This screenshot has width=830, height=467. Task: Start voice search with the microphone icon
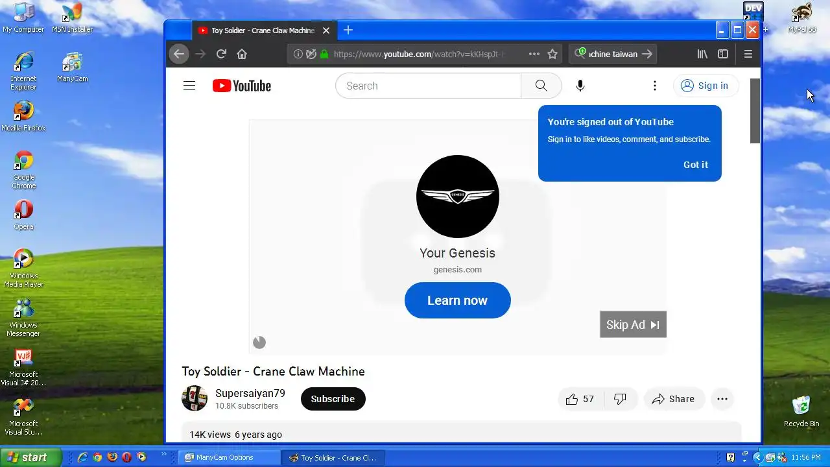(x=580, y=86)
